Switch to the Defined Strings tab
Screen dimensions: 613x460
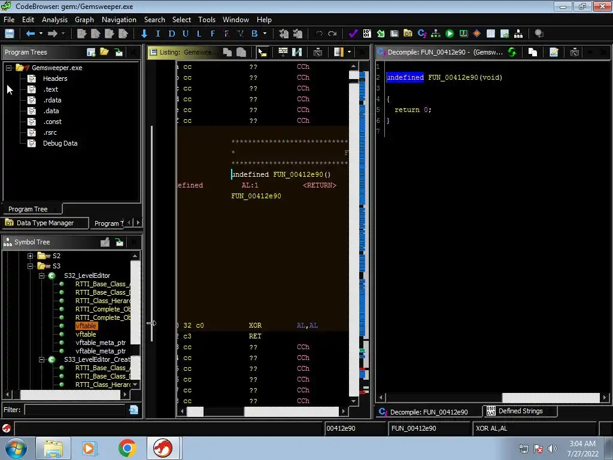[520, 411]
